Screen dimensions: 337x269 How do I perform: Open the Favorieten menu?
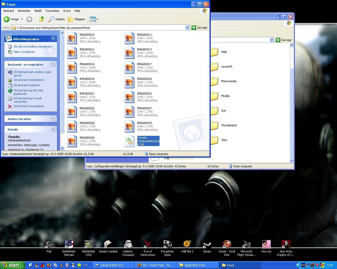[x=52, y=11]
